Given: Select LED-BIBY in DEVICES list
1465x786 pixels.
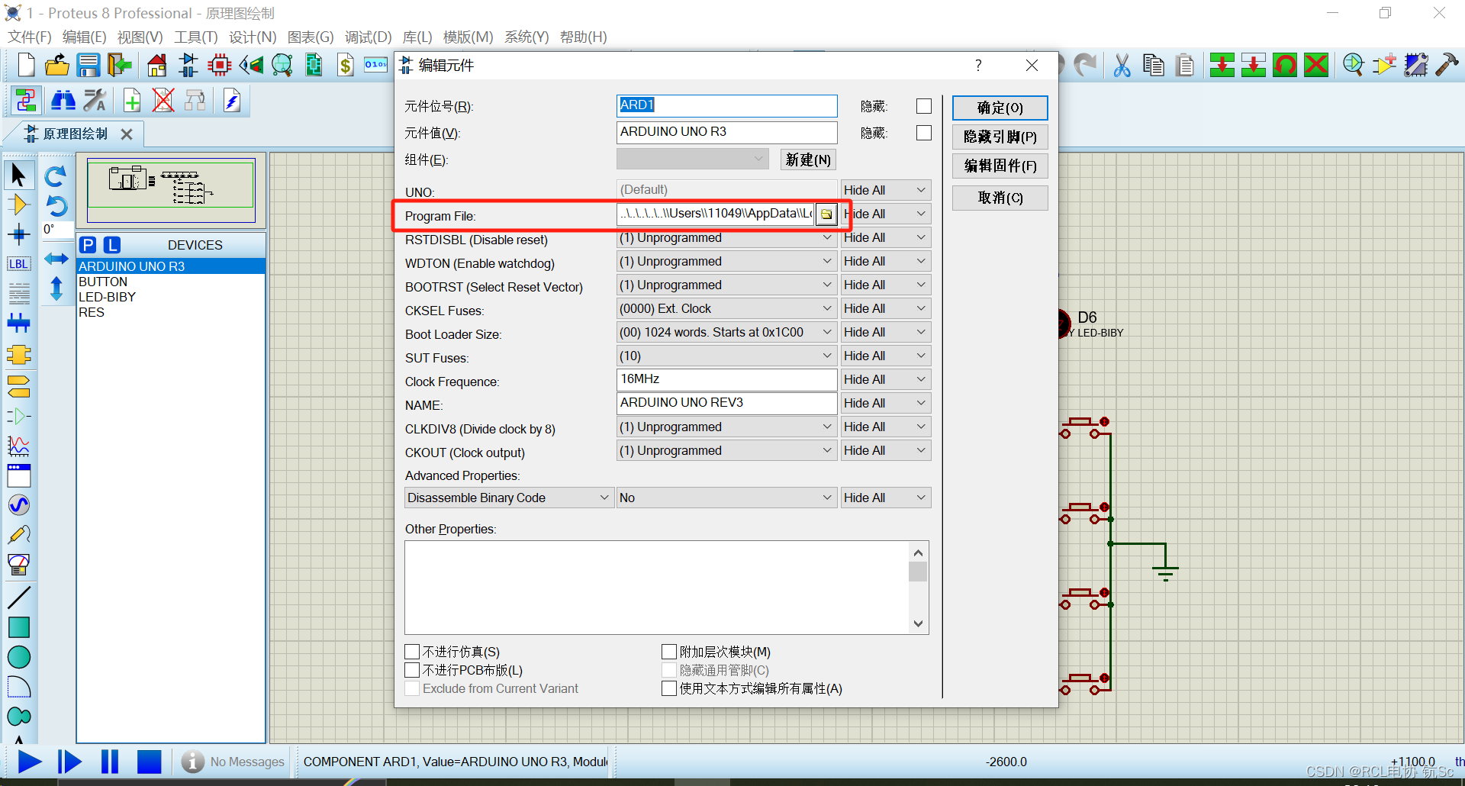Looking at the screenshot, I should point(107,297).
